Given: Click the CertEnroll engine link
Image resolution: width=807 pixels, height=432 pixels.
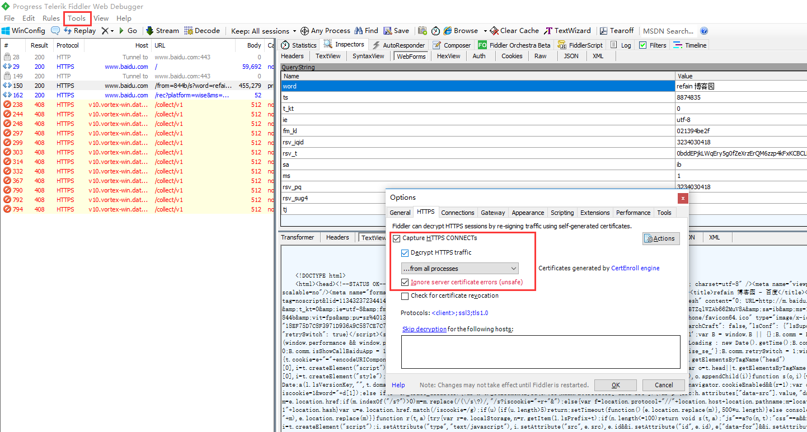Looking at the screenshot, I should (x=635, y=268).
